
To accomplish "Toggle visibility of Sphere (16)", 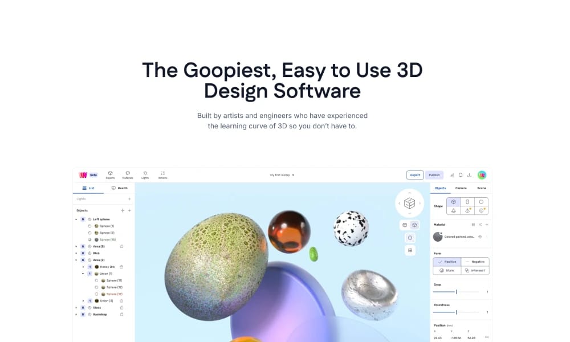I will [90, 239].
